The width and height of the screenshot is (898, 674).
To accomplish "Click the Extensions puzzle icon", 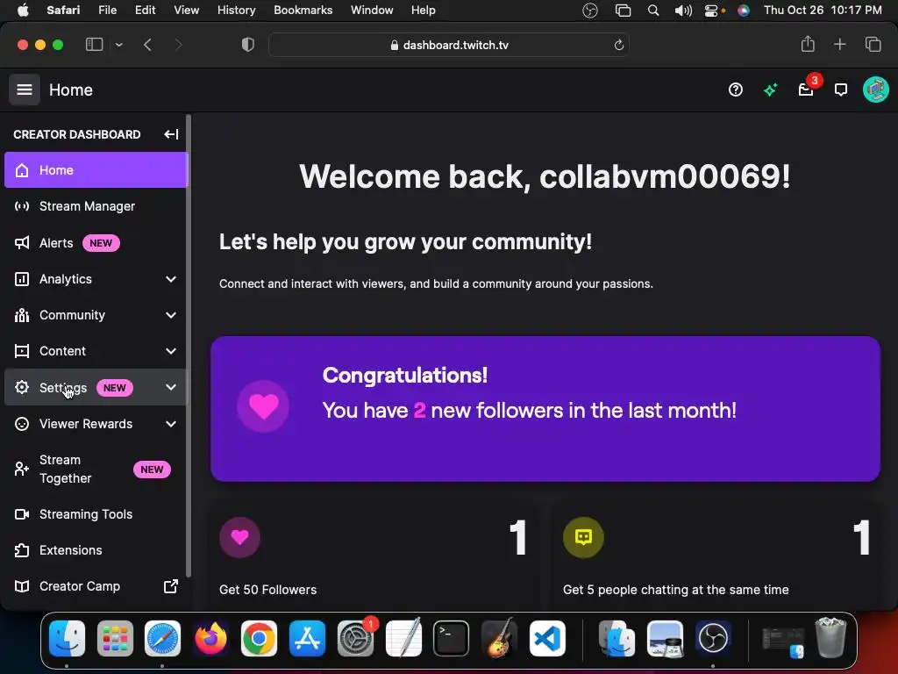I will (x=22, y=551).
